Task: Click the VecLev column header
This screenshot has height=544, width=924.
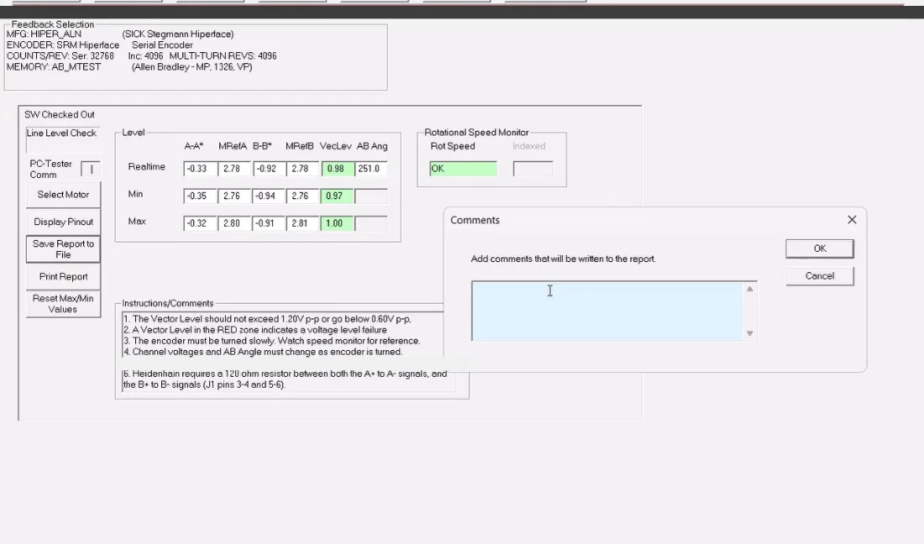Action: (335, 146)
